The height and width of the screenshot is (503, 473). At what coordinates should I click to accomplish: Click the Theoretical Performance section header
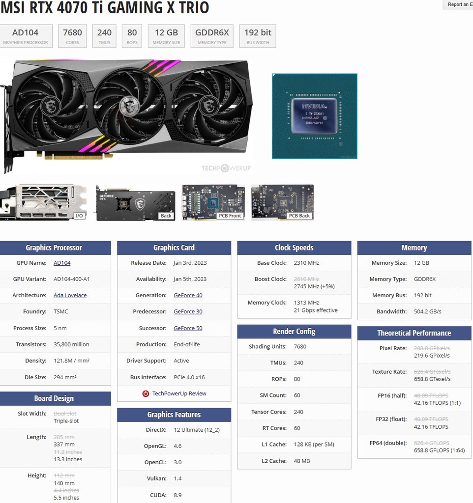(414, 333)
